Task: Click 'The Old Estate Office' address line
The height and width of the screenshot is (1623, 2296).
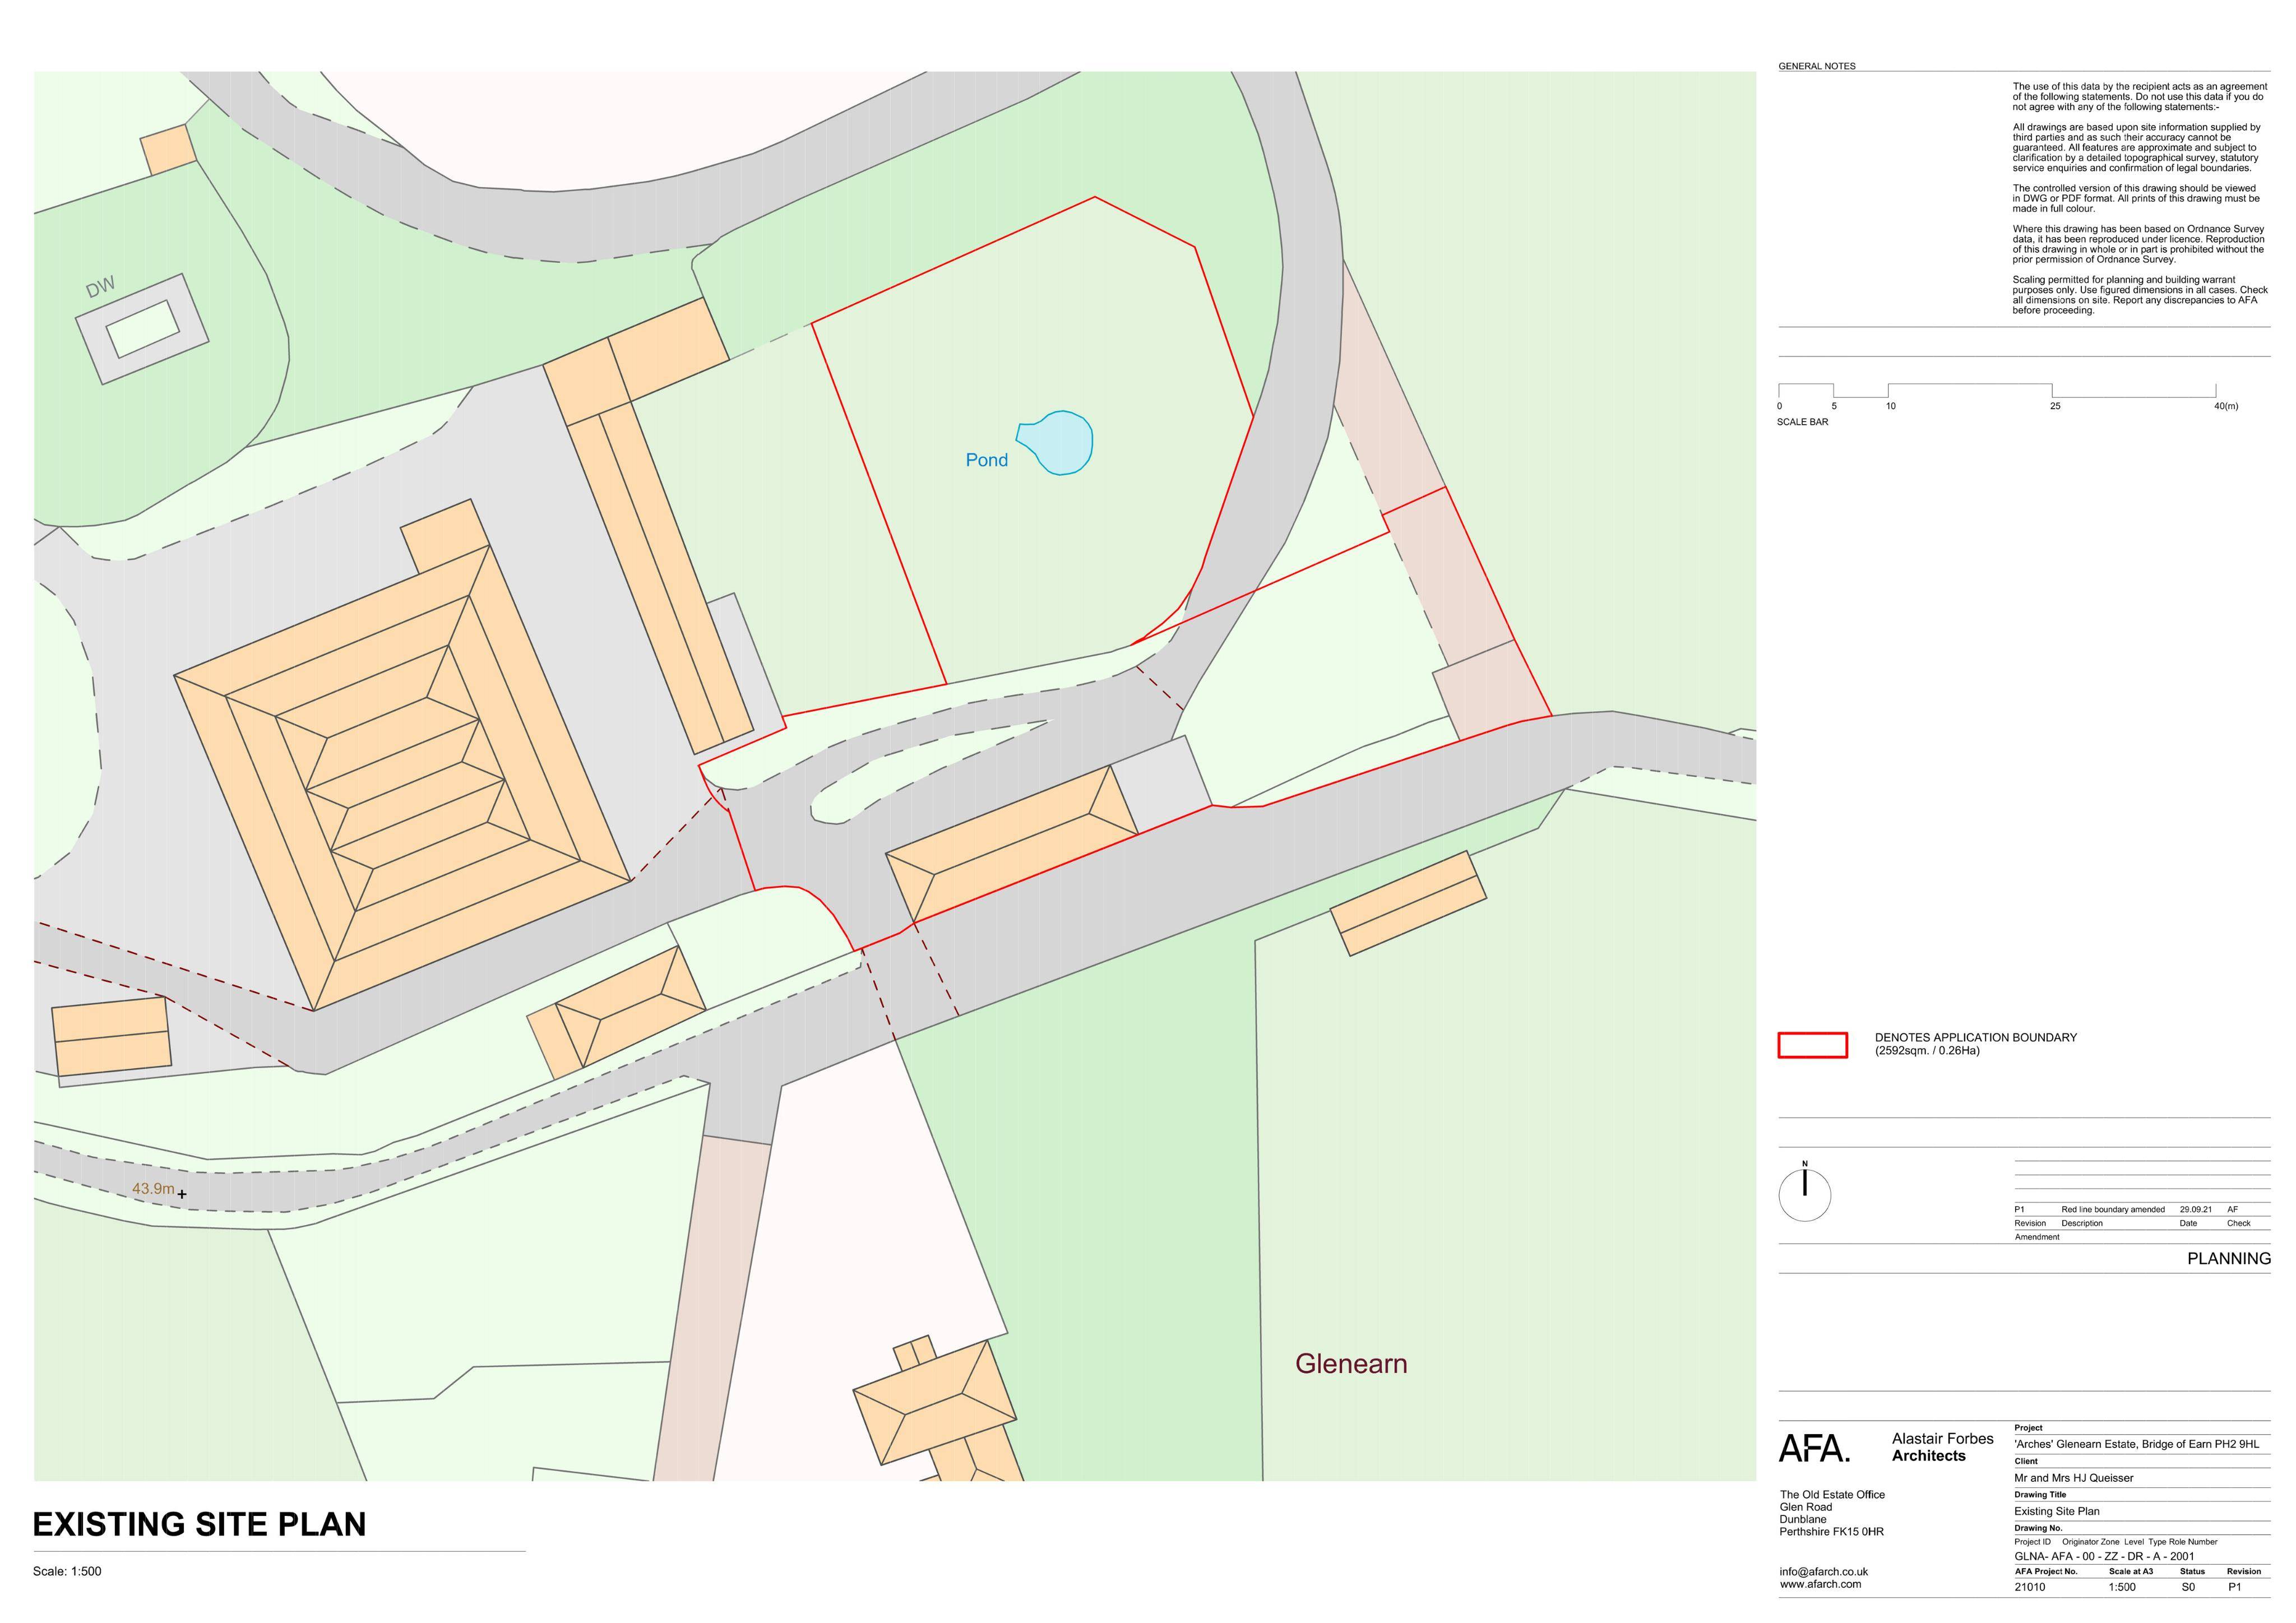Action: coord(1832,1495)
